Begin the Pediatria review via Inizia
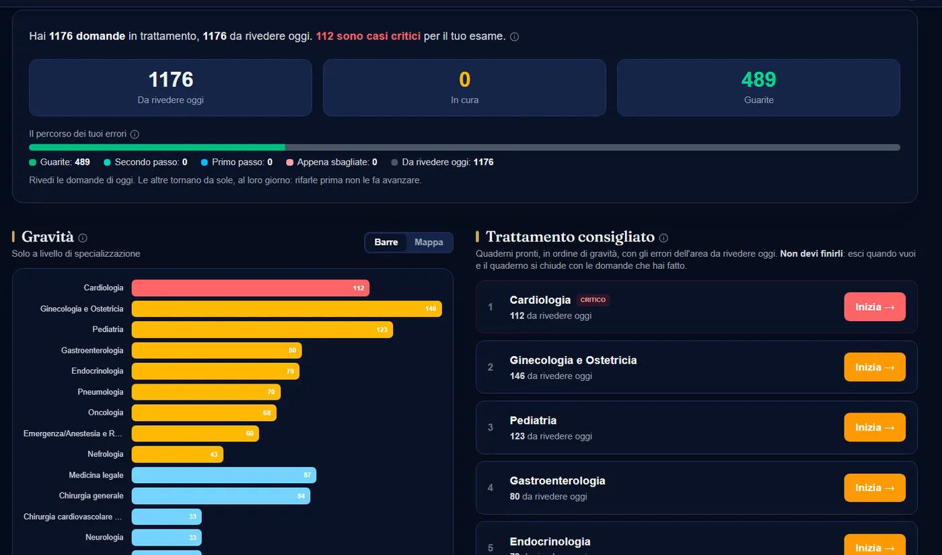The image size is (942, 555). pyautogui.click(x=875, y=427)
